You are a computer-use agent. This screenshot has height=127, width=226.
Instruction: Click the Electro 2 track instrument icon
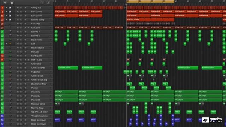coord(10,36)
